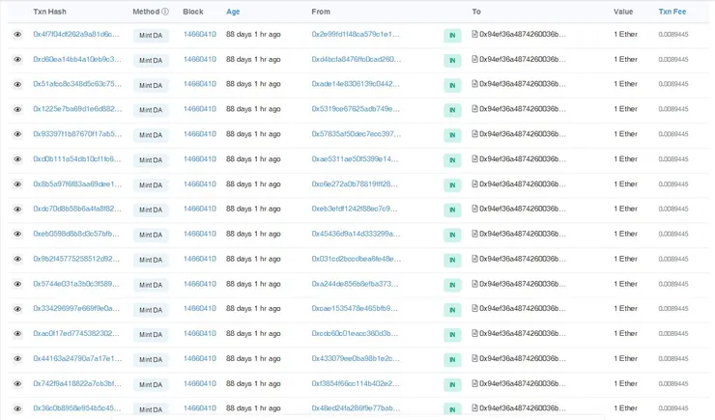Preview transaction 0xac0f17 with eye icon

click(17, 334)
